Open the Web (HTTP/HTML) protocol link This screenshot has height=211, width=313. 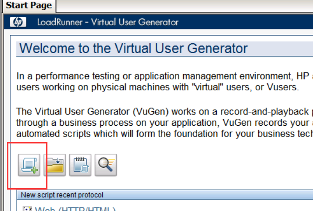75,209
